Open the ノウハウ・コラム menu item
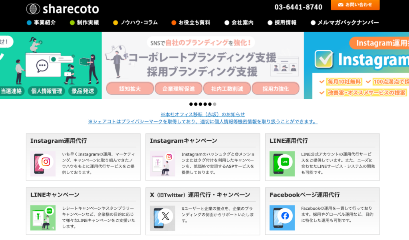409x240 pixels. 139,23
